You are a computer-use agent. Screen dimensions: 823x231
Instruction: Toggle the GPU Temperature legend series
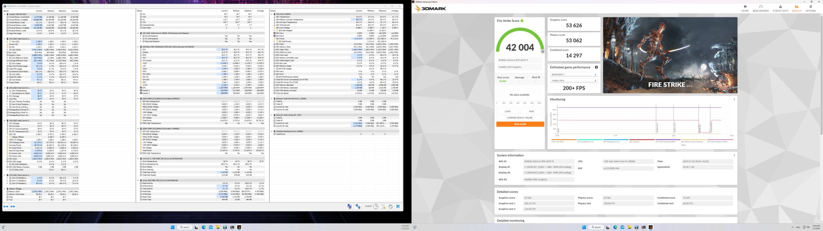point(616,141)
